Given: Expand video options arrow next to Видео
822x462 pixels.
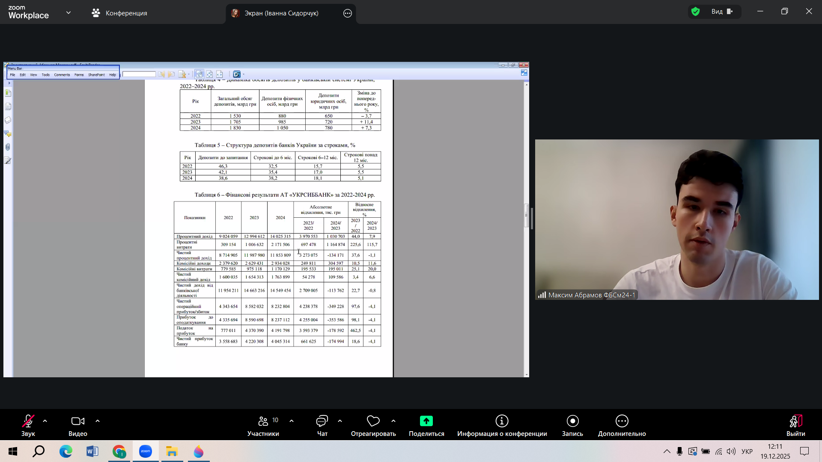Looking at the screenshot, I should pos(98,421).
